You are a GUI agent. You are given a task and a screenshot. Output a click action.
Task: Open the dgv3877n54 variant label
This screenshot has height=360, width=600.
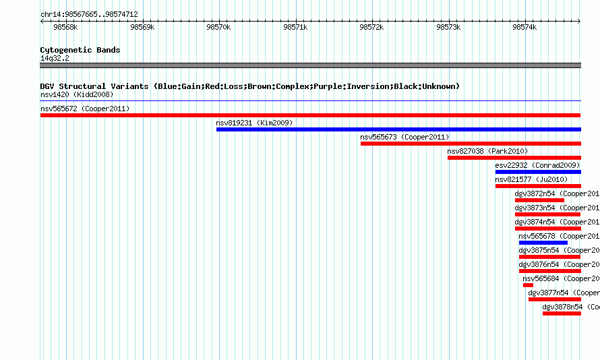pyautogui.click(x=564, y=293)
